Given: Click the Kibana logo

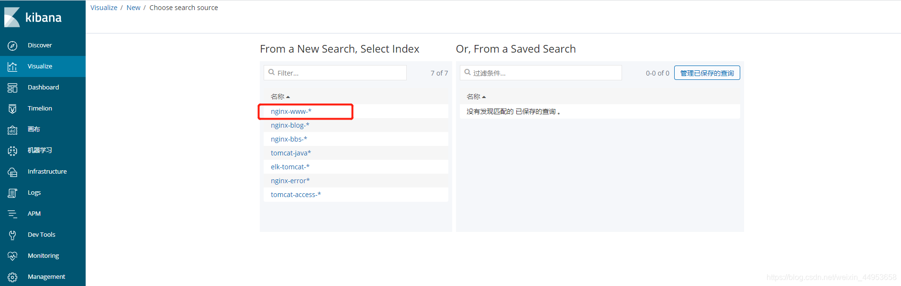Looking at the screenshot, I should 33,17.
